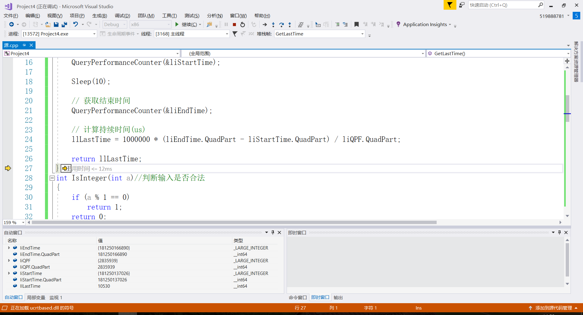
Task: Open the 进程 Project4.exe dropdown
Action: click(x=94, y=34)
